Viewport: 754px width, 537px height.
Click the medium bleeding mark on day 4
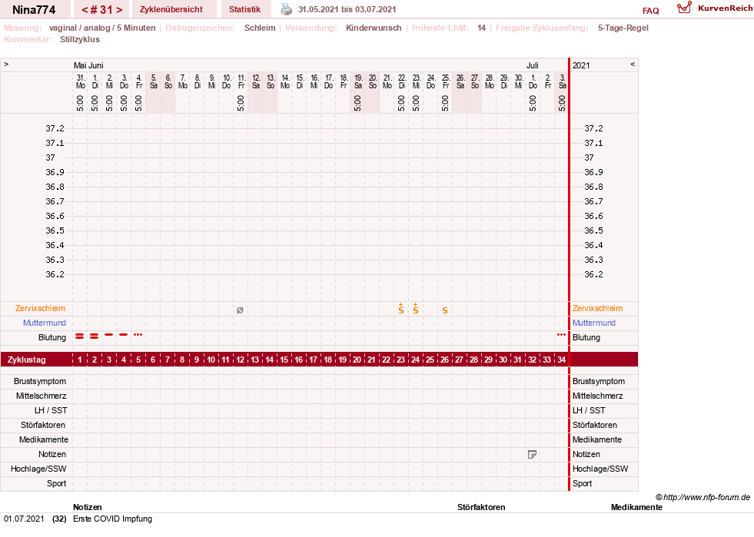click(124, 334)
